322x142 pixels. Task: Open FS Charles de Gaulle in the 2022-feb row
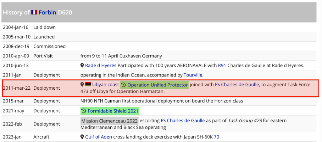183,121
